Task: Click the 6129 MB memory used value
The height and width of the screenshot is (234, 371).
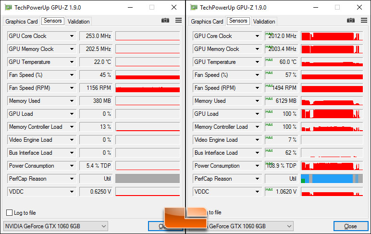Action: coord(282,101)
